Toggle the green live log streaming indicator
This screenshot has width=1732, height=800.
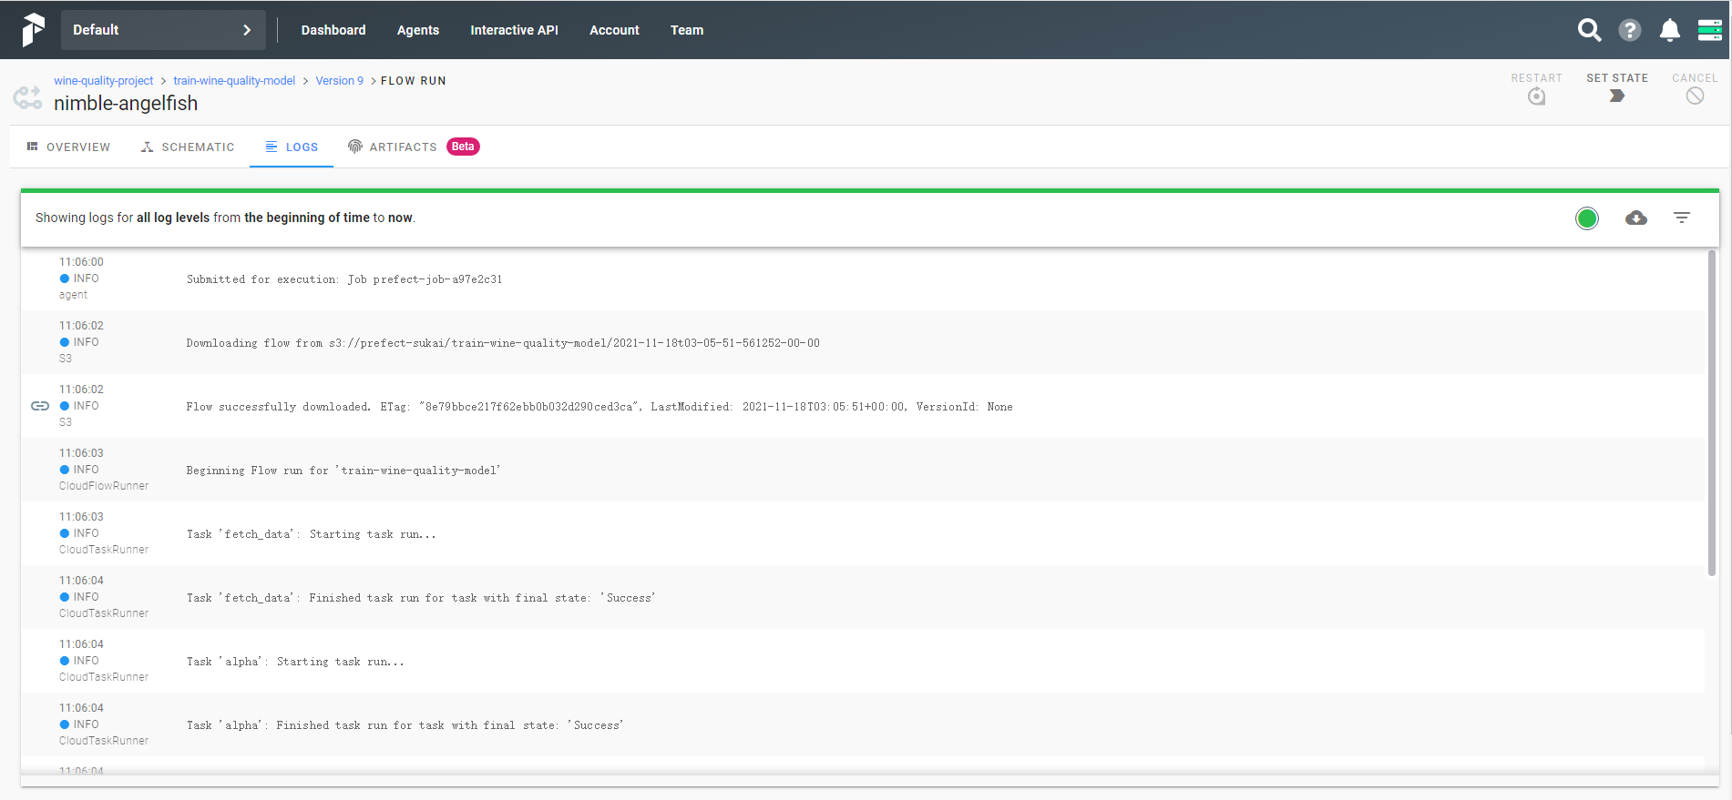click(x=1587, y=218)
